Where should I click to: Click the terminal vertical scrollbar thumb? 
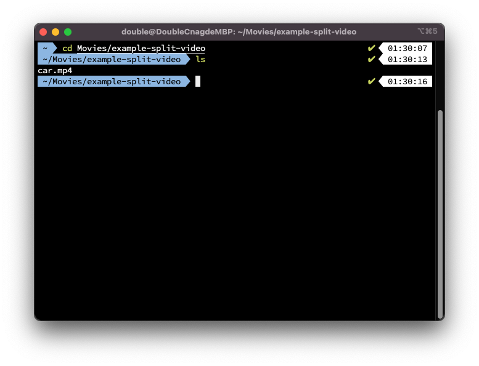[x=440, y=214]
